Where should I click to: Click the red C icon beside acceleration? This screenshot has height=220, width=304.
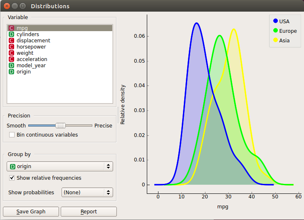tap(12, 59)
